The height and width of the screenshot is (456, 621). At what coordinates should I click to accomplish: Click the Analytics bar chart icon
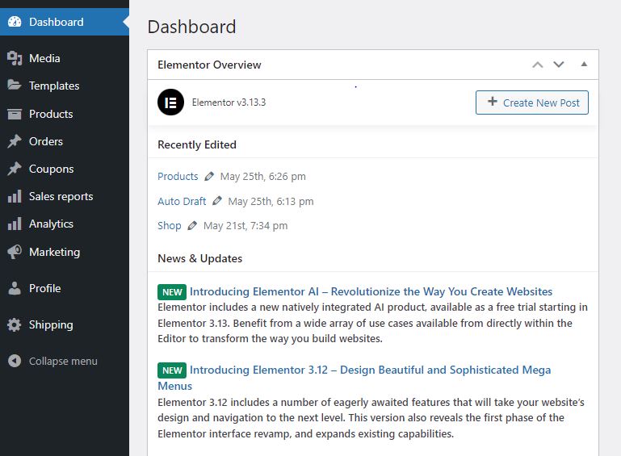[x=15, y=224]
